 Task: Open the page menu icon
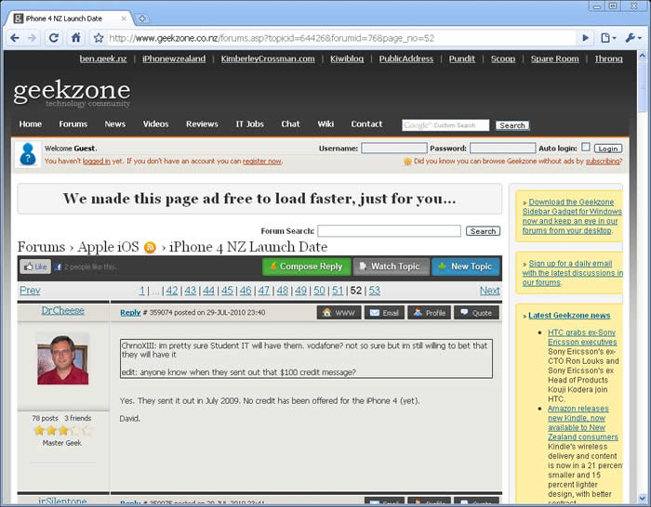click(x=608, y=38)
